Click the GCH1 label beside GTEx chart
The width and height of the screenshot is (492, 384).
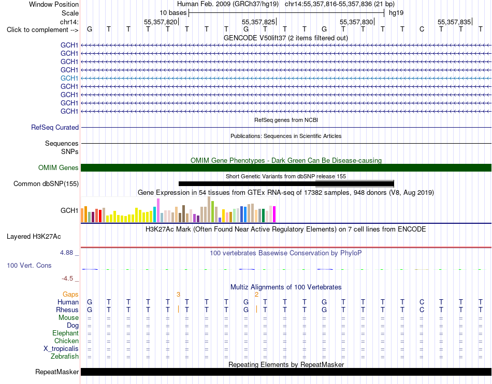point(69,210)
